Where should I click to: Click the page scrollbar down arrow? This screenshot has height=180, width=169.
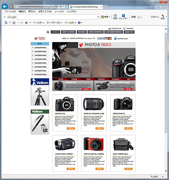pos(166,171)
